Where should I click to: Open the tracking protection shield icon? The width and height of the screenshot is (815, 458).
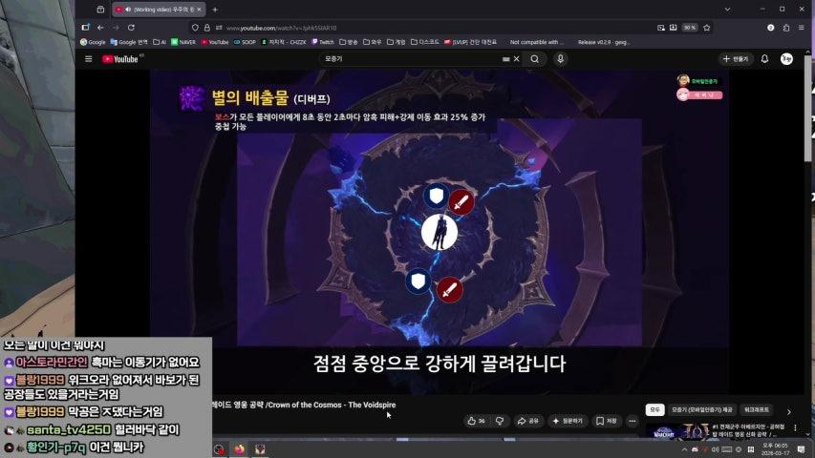tap(195, 28)
